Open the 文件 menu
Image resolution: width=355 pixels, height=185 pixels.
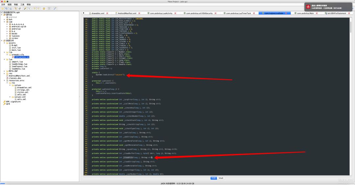3,5
